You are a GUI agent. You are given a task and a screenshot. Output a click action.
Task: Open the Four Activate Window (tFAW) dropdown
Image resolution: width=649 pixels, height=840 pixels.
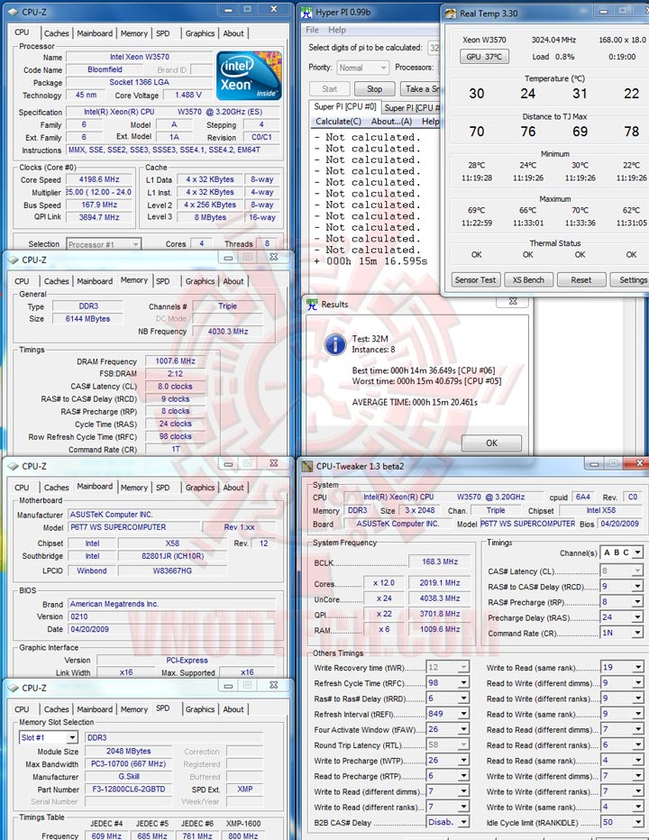pos(463,730)
